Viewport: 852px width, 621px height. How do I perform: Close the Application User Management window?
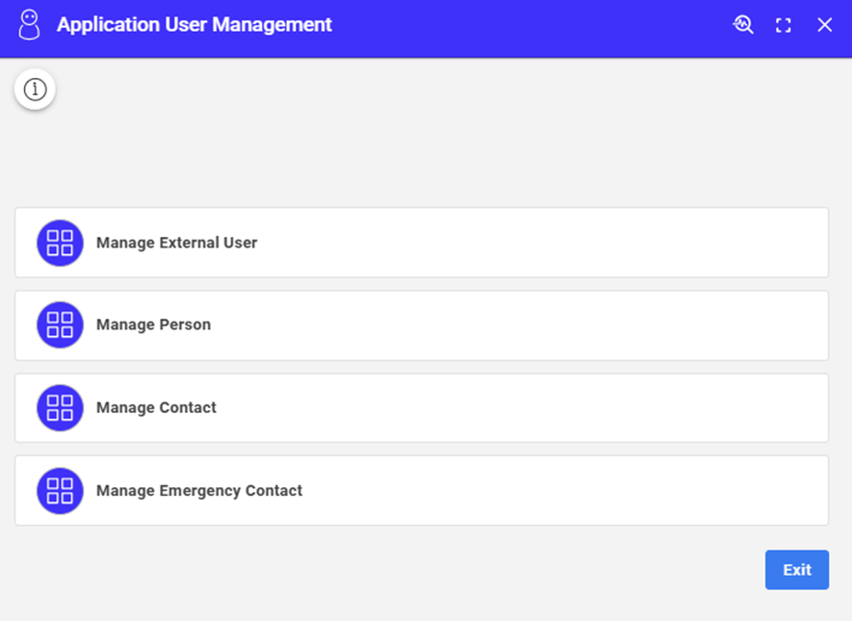pos(825,25)
